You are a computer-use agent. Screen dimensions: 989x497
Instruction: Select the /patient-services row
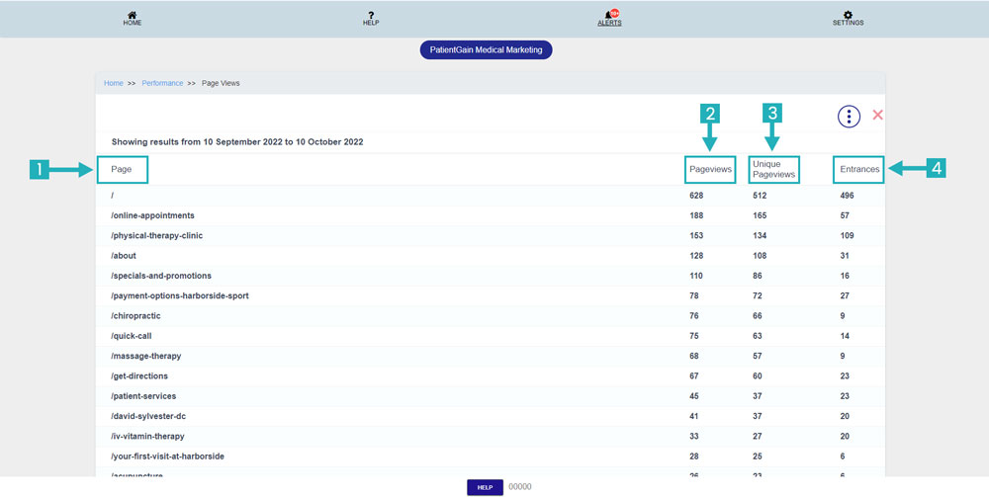[491, 396]
